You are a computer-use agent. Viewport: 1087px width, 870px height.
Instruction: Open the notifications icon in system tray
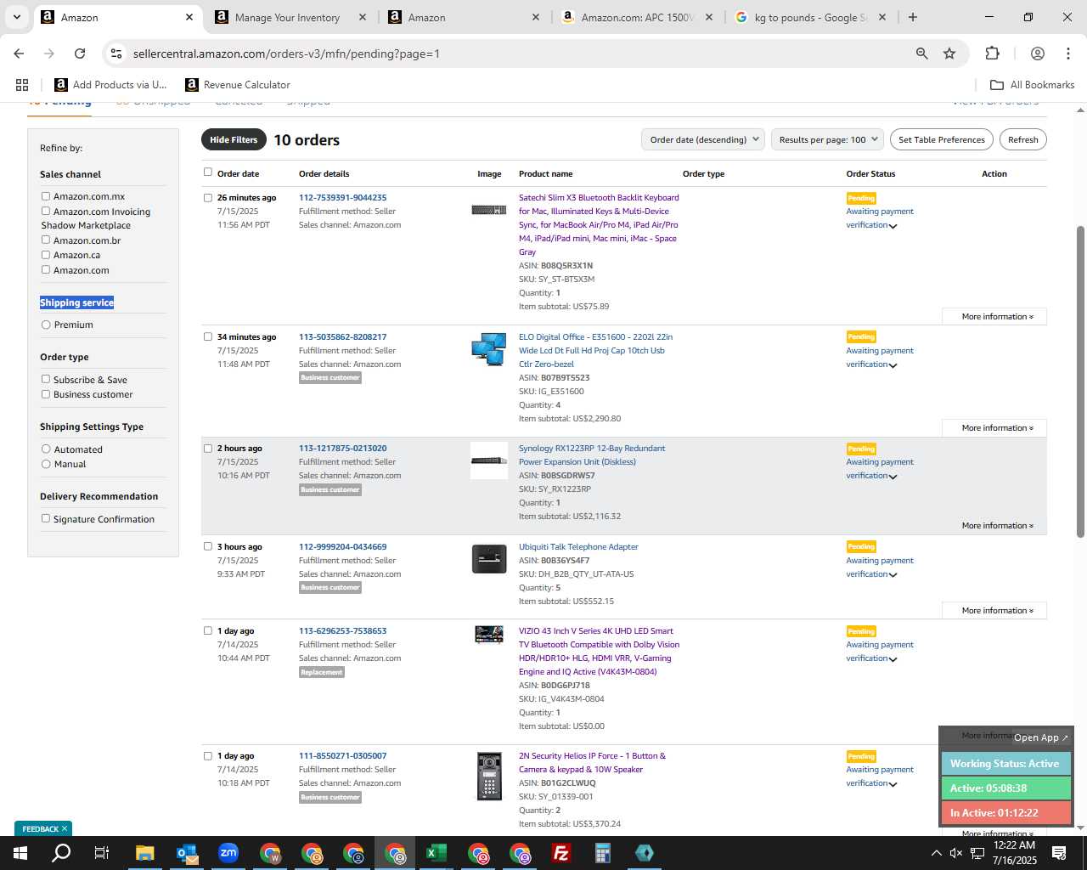click(1059, 853)
